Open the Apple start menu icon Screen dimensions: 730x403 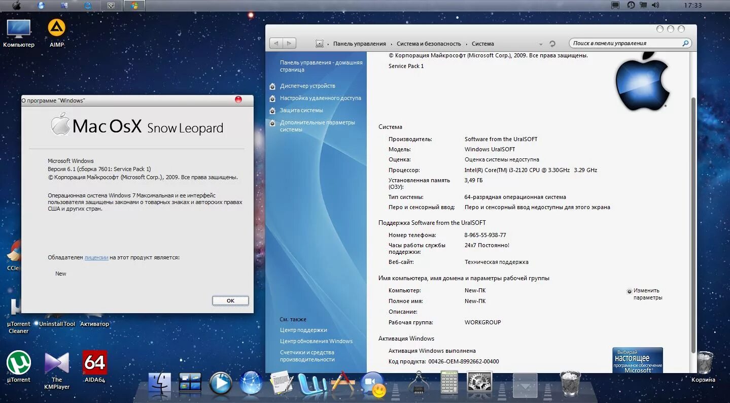(16, 6)
